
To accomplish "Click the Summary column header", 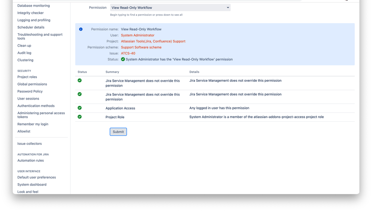I will (x=112, y=72).
